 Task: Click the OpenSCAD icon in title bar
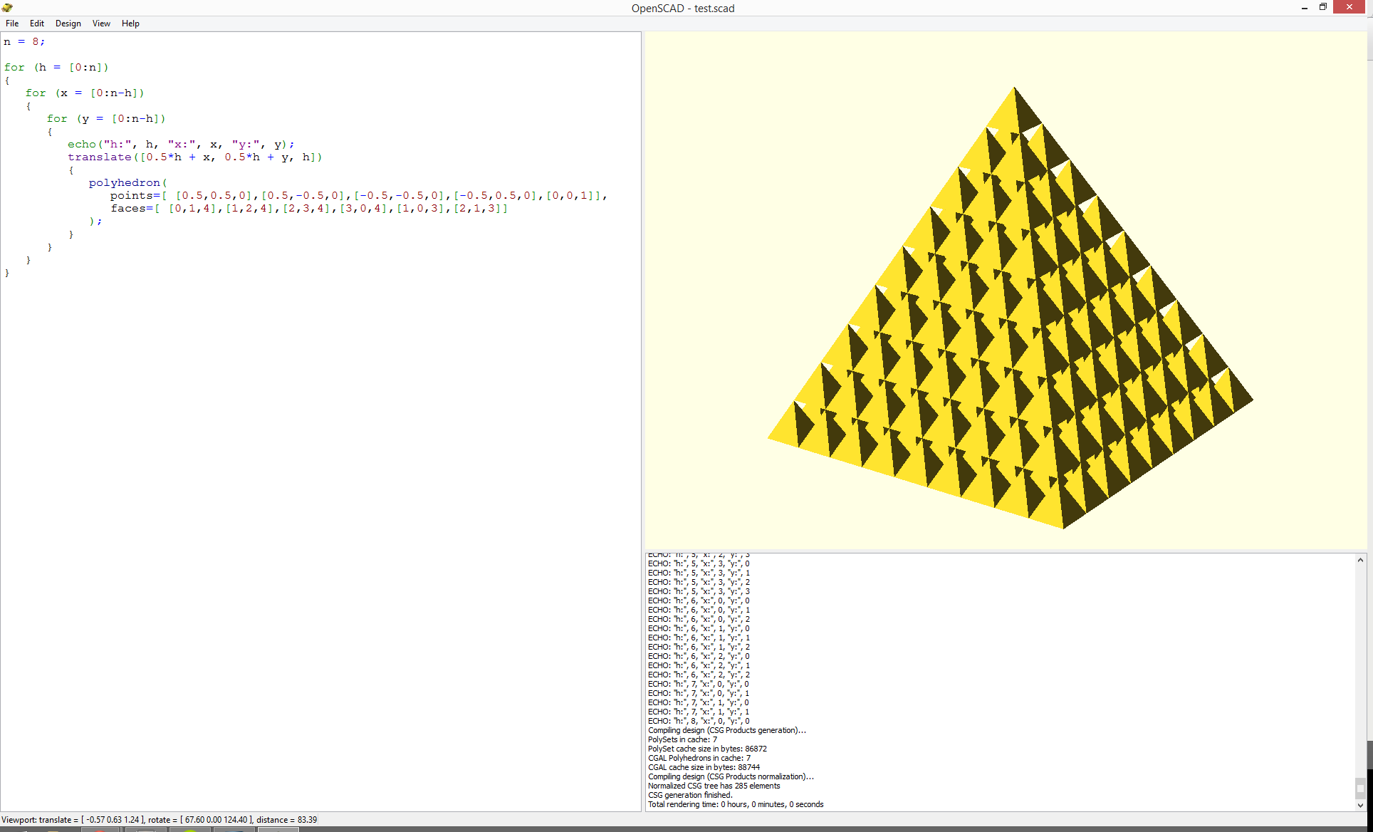point(7,8)
